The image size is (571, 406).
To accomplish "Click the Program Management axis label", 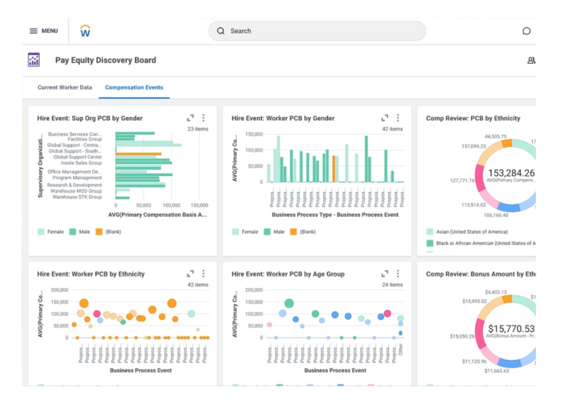I will (x=77, y=178).
